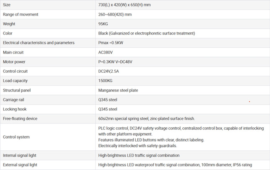This screenshot has width=270, height=170.
Task: Select the PLC logic control description text
Action: (x=181, y=137)
